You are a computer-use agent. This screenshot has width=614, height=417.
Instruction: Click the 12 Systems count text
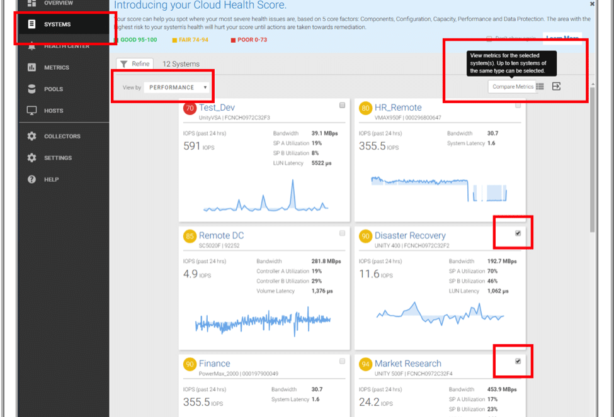(x=181, y=64)
